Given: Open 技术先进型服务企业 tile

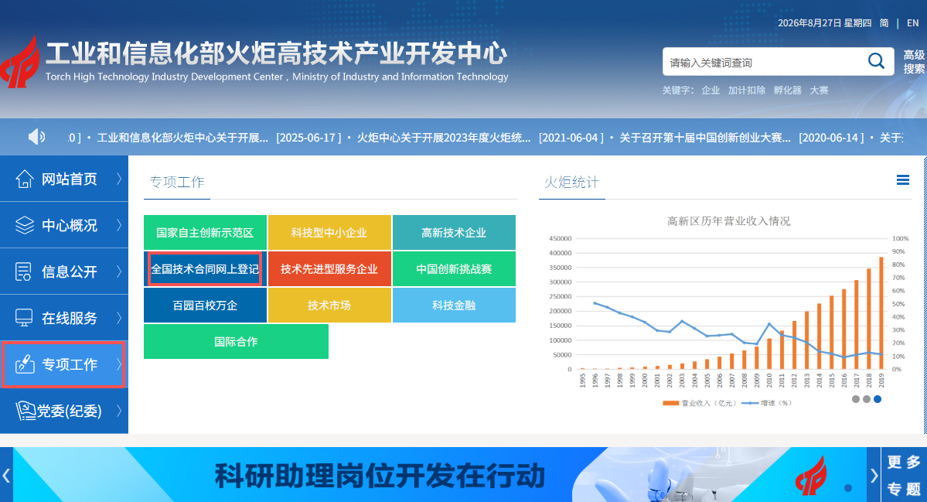Looking at the screenshot, I should coord(329,269).
